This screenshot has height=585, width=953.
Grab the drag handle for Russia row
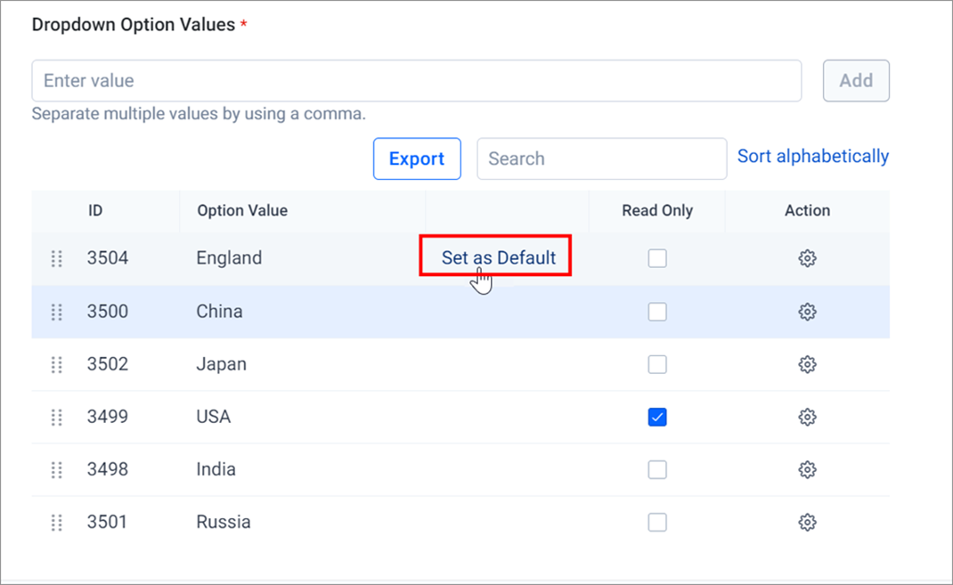click(x=56, y=523)
